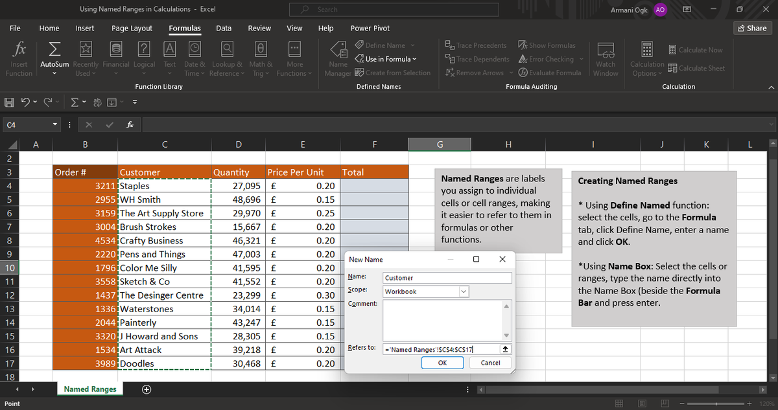
Task: Open Math & Trig functions
Action: tap(261, 60)
